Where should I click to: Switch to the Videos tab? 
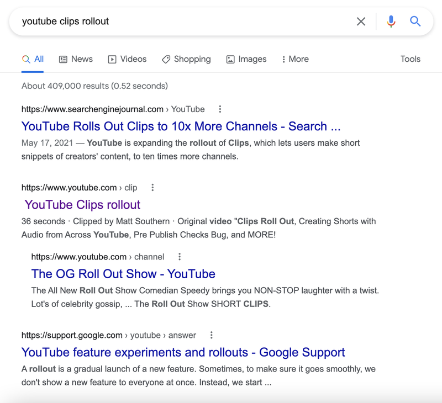click(127, 59)
